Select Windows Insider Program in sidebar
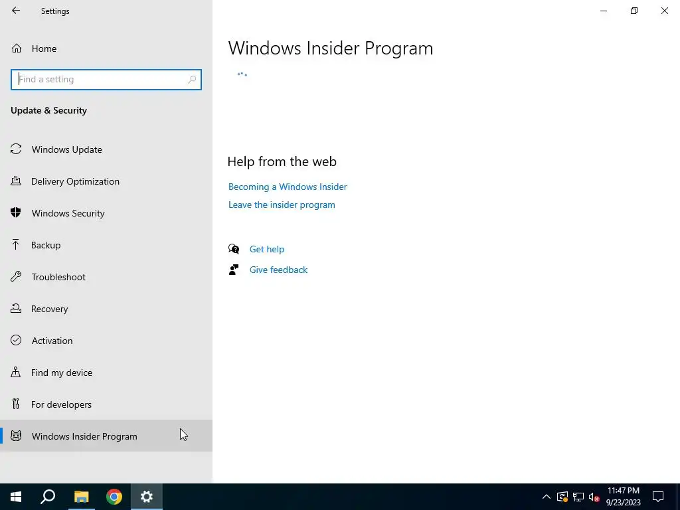Image resolution: width=680 pixels, height=510 pixels. click(106, 436)
